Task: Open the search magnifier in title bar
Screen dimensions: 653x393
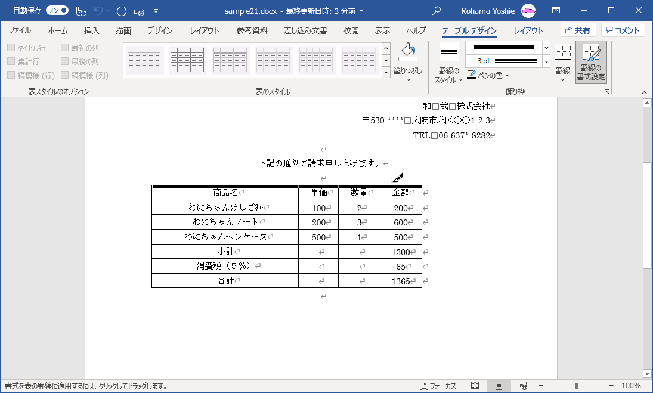Action: 437,11
